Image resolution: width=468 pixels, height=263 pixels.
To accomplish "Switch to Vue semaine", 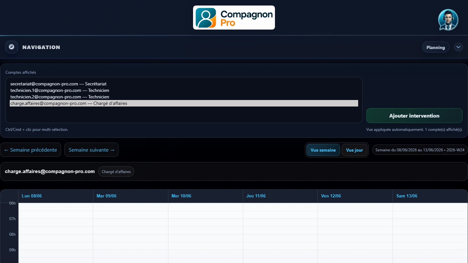I will pyautogui.click(x=323, y=150).
